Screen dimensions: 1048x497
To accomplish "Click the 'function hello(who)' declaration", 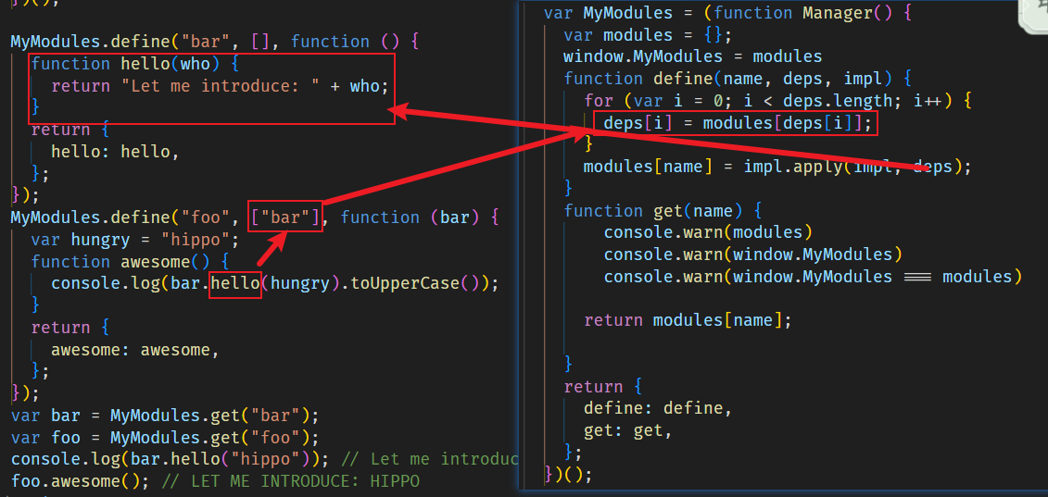I will pos(134,64).
